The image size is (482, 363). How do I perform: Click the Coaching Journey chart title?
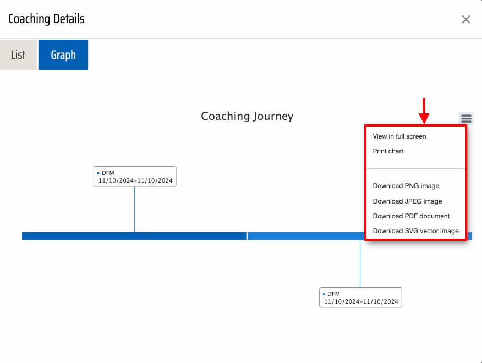247,116
